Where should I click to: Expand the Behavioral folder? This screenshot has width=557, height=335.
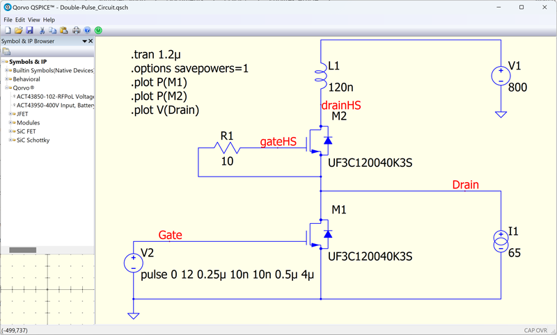click(6, 79)
